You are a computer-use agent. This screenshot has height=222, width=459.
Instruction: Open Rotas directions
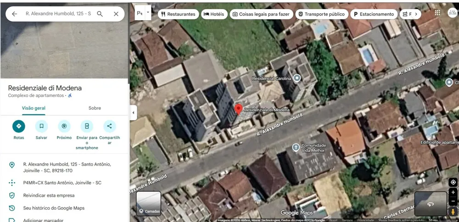(x=19, y=126)
